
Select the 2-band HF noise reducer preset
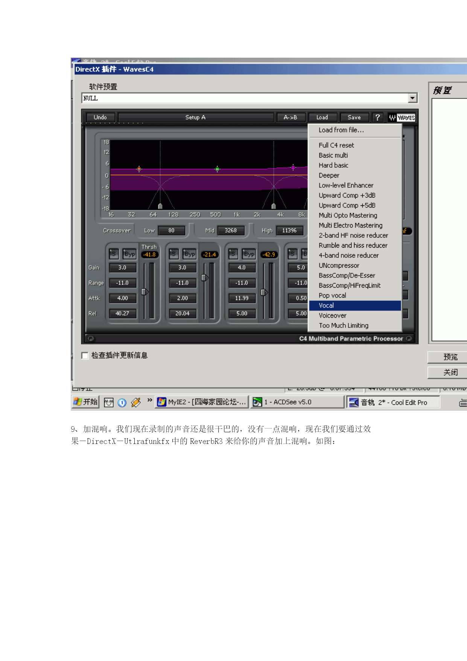355,235
